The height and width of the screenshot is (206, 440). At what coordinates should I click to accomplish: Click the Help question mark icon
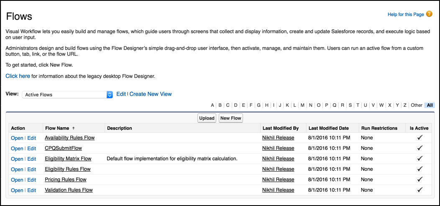pyautogui.click(x=429, y=14)
